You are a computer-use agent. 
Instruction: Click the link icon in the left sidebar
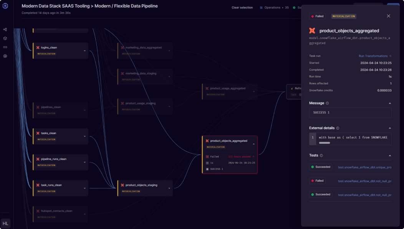click(5, 47)
